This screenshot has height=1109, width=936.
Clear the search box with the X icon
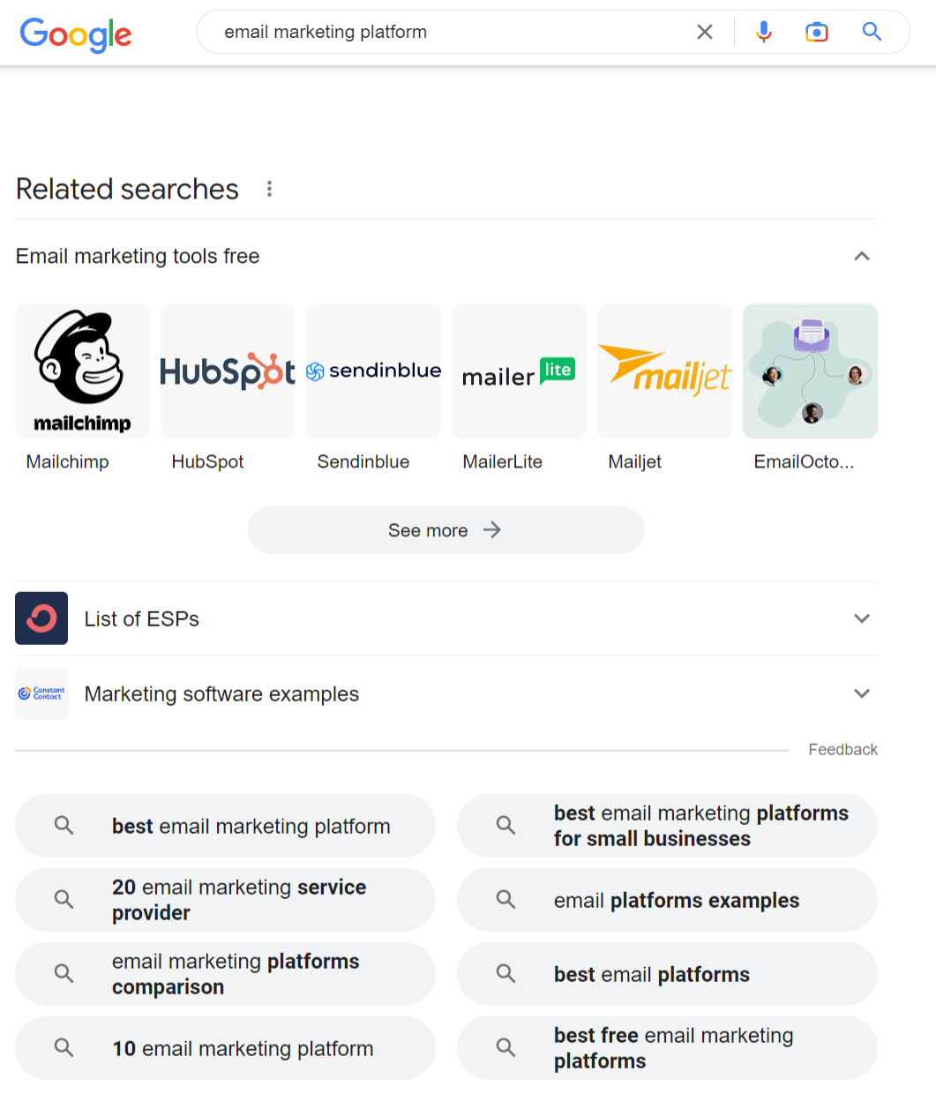[704, 32]
